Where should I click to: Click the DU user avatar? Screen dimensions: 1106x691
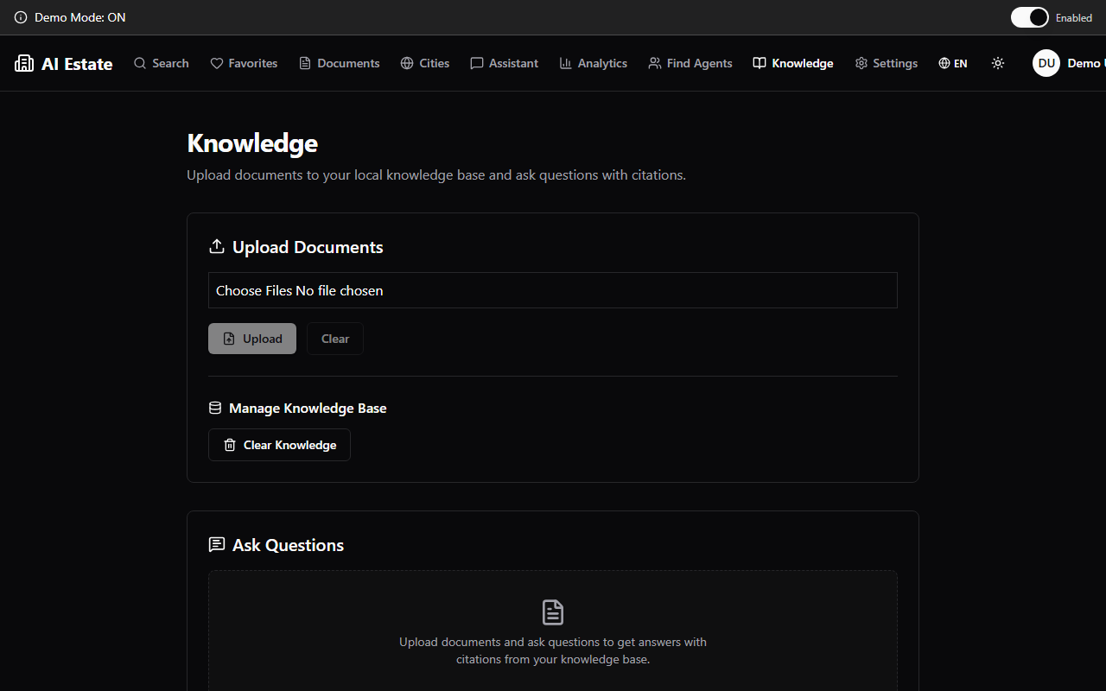click(x=1046, y=63)
